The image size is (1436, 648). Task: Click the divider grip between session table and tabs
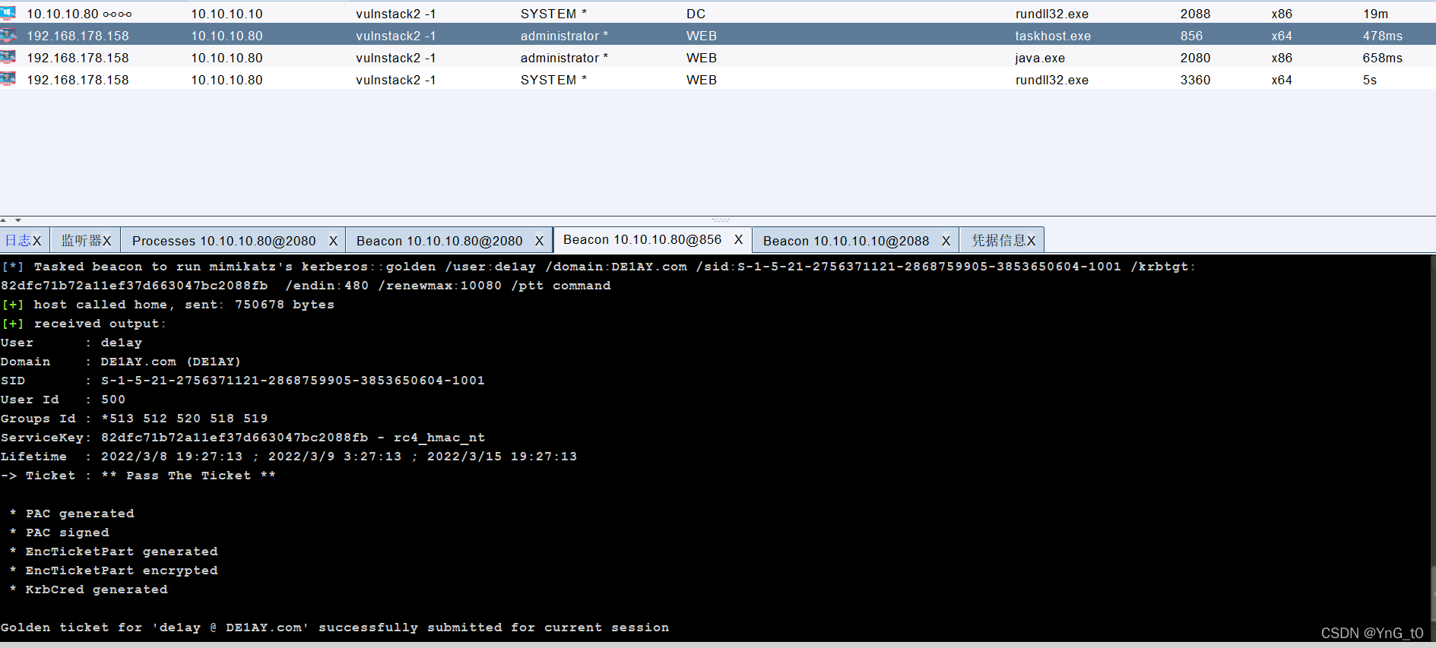tap(720, 220)
